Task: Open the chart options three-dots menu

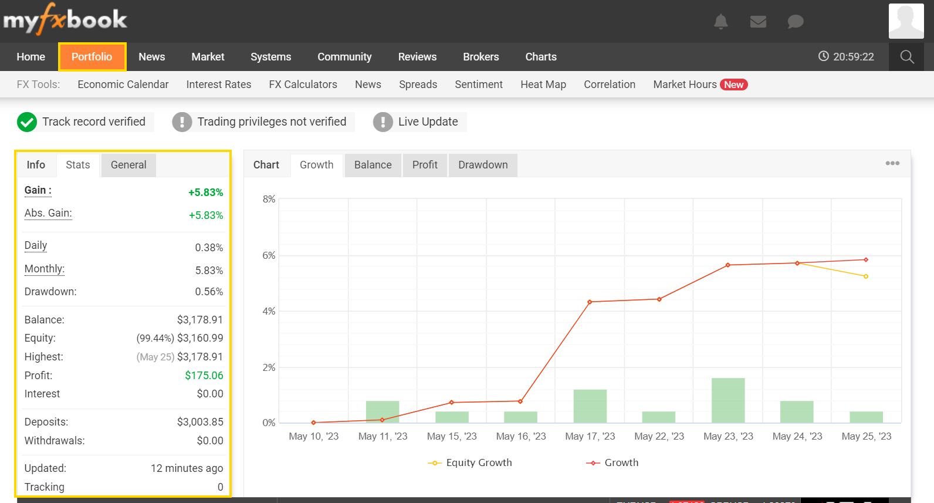Action: click(x=892, y=163)
